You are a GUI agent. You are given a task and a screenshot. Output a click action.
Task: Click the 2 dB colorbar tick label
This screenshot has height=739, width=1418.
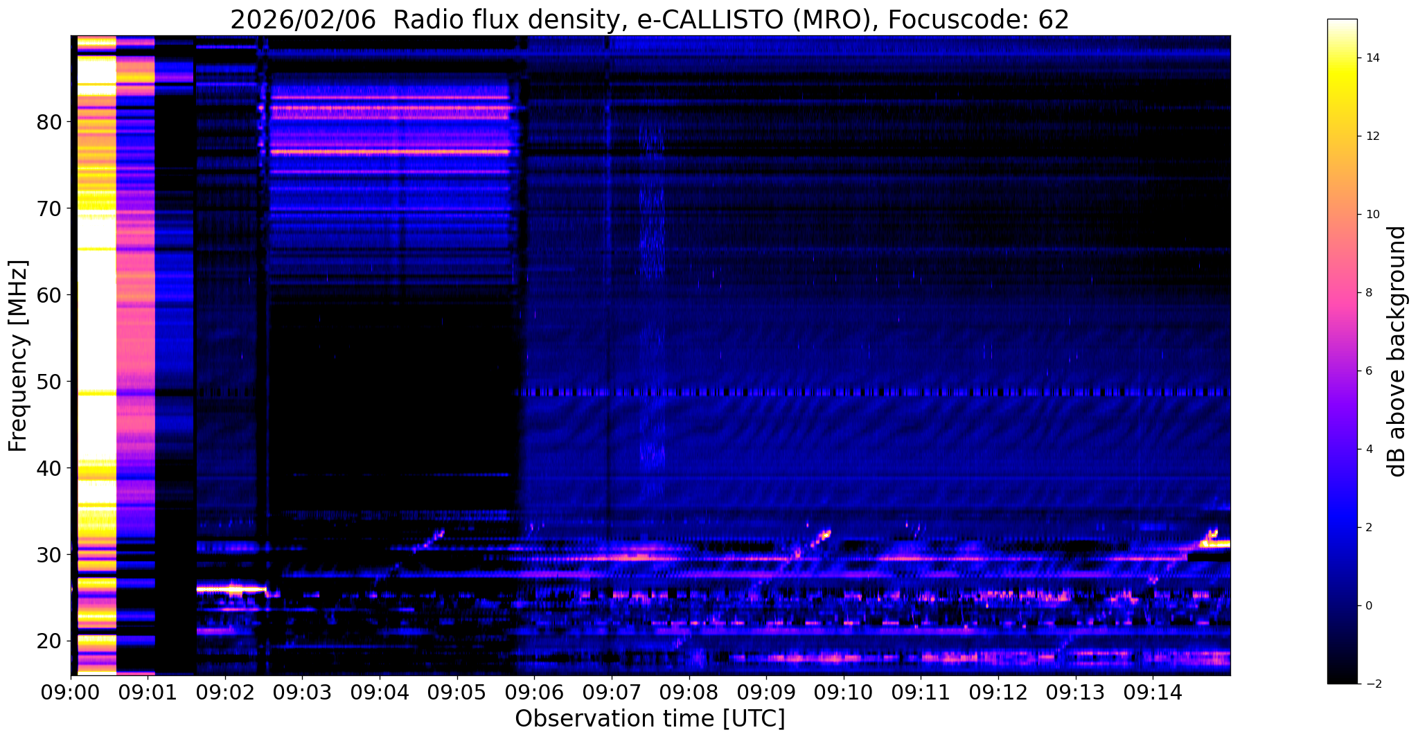pyautogui.click(x=1367, y=528)
